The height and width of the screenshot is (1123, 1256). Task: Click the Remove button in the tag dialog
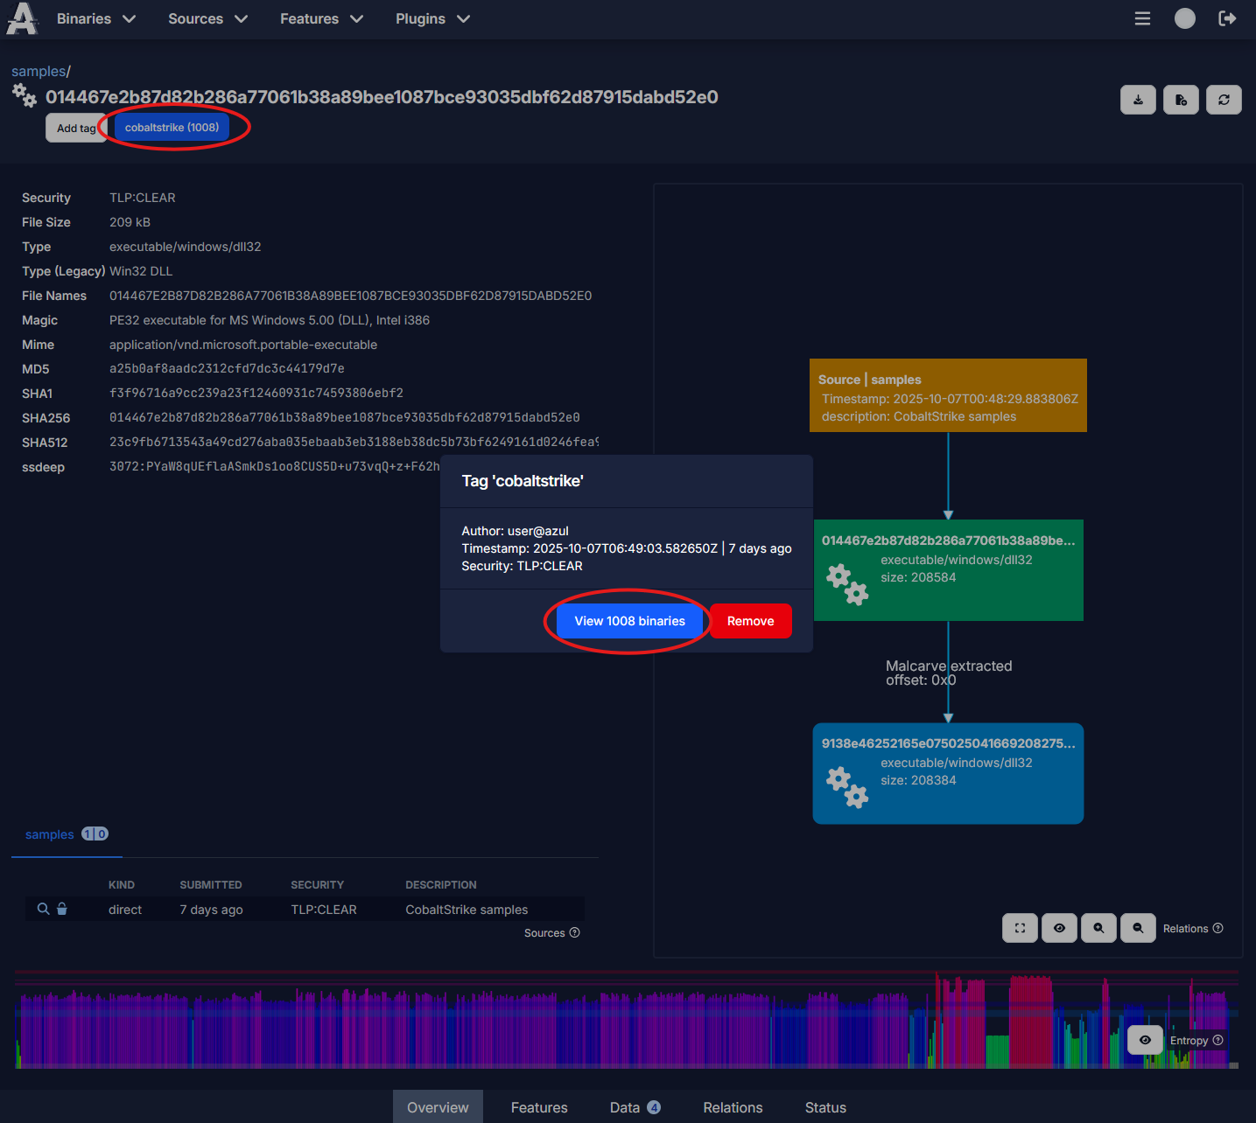coord(750,621)
